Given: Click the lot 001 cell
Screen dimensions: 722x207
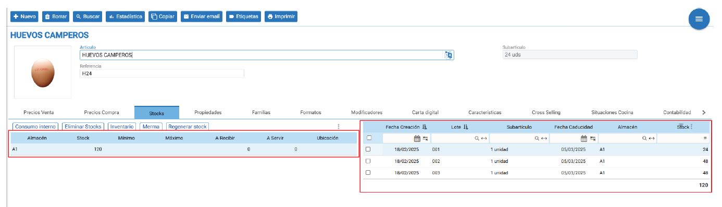Looking at the screenshot, I should [436, 149].
